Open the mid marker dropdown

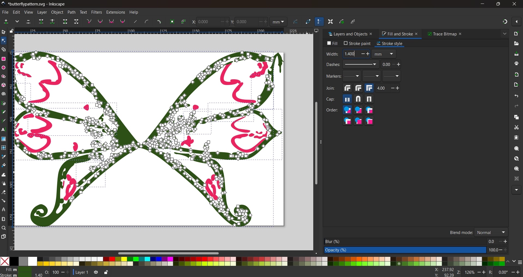pyautogui.click(x=372, y=76)
